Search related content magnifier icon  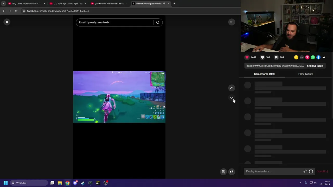click(x=158, y=23)
